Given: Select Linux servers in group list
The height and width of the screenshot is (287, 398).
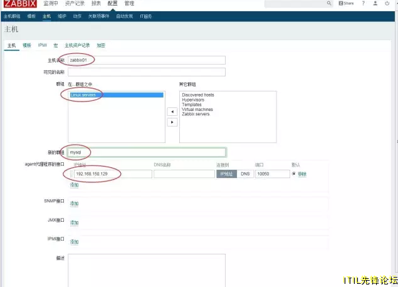Looking at the screenshot, I should [x=117, y=95].
